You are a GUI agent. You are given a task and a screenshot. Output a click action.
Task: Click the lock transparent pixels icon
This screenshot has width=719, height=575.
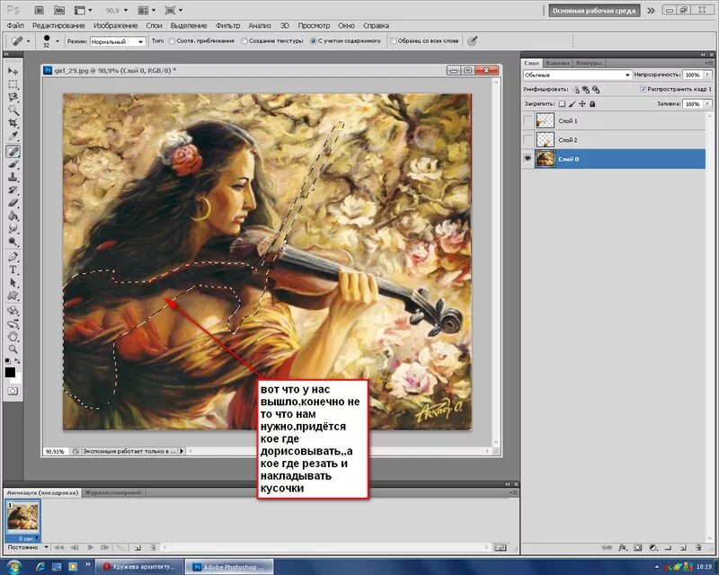562,104
